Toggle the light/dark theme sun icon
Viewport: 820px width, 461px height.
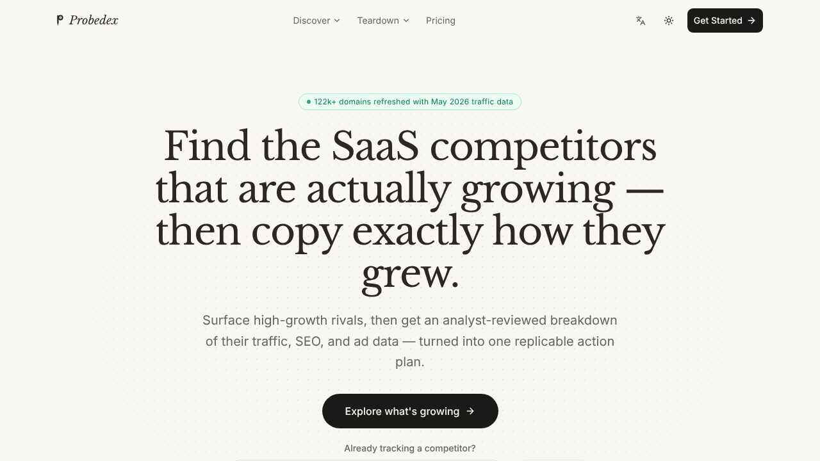(x=669, y=20)
